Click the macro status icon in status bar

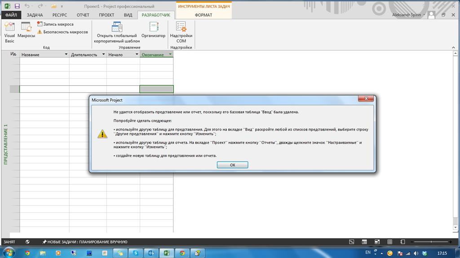[x=27, y=242]
